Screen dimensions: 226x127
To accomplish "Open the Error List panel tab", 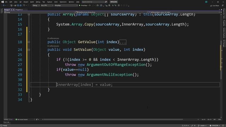I will point(7,122).
